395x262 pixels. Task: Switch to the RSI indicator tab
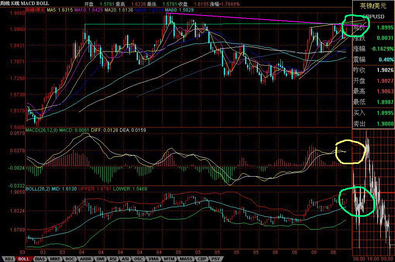pos(114,259)
